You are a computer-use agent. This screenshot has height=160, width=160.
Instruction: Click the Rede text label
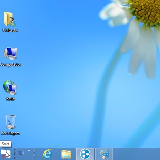[x=10, y=99]
